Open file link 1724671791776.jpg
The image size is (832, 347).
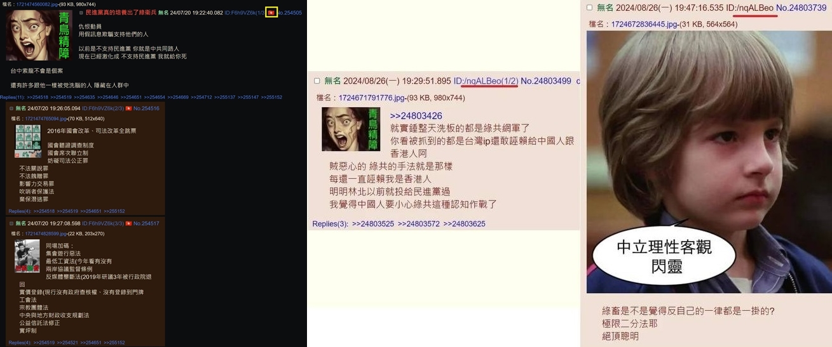coord(372,98)
